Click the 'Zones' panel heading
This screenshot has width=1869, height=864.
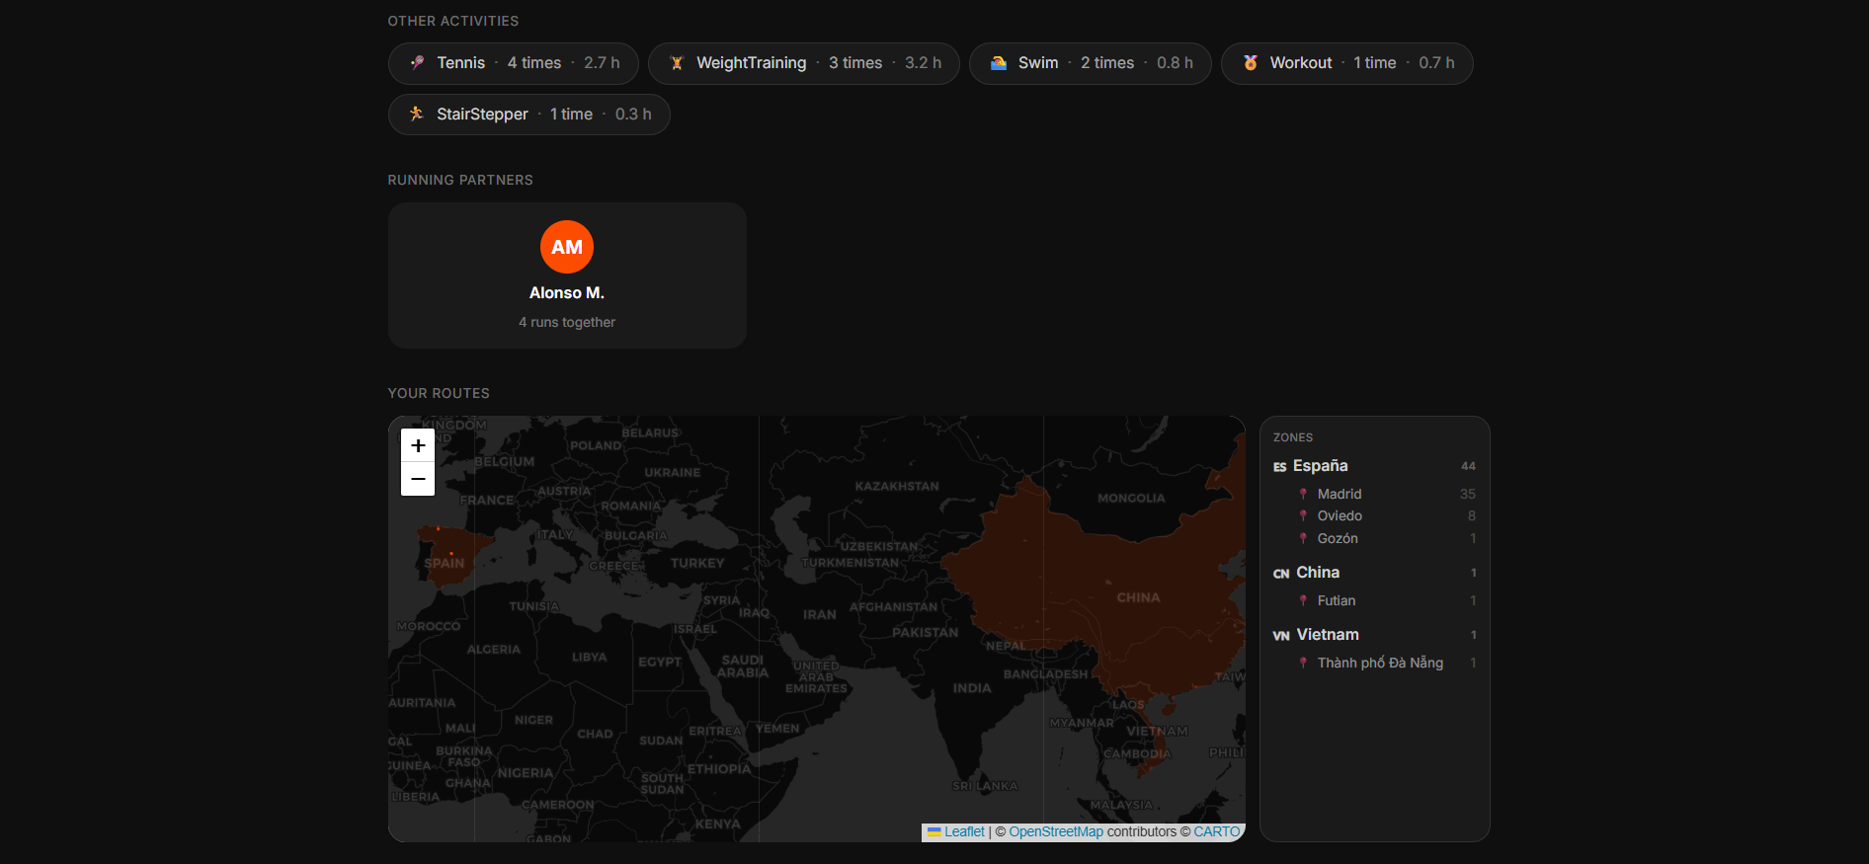tap(1293, 437)
